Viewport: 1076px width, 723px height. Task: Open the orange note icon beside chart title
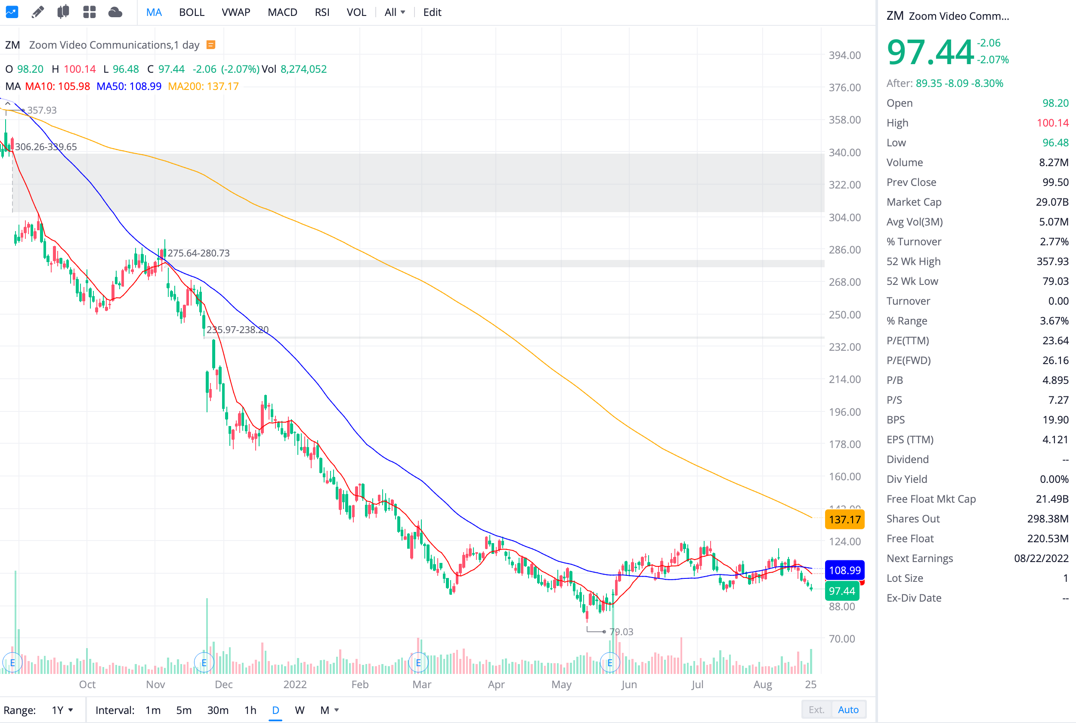[211, 45]
